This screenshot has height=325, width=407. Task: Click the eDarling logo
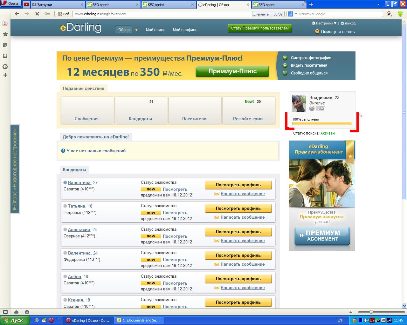point(81,28)
